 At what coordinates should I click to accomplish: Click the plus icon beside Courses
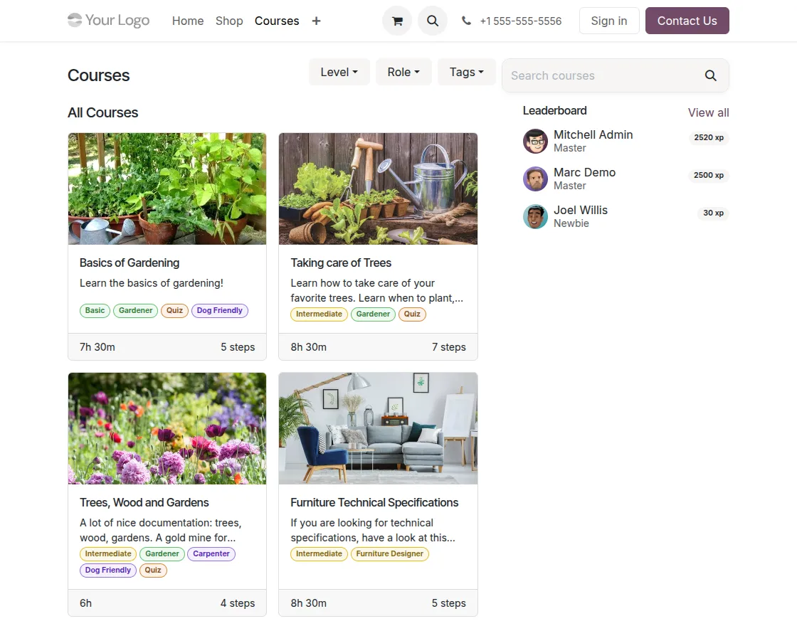pyautogui.click(x=316, y=21)
